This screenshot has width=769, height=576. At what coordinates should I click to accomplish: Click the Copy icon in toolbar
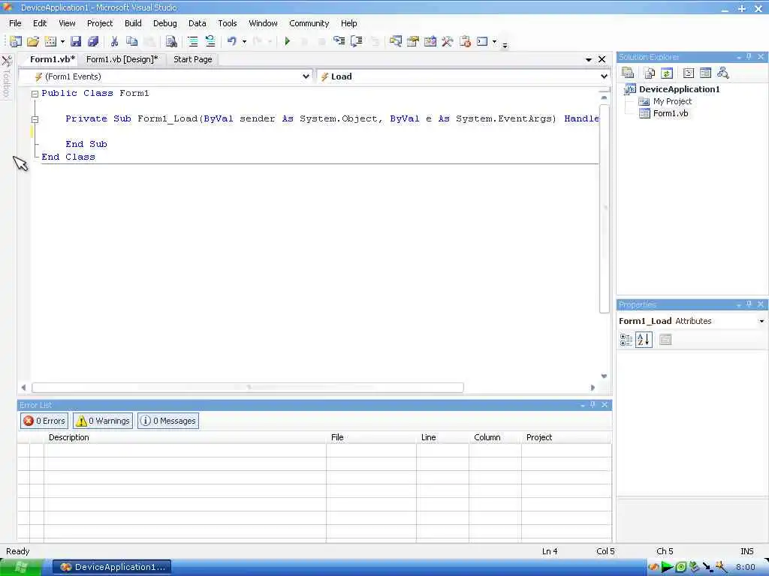[131, 42]
